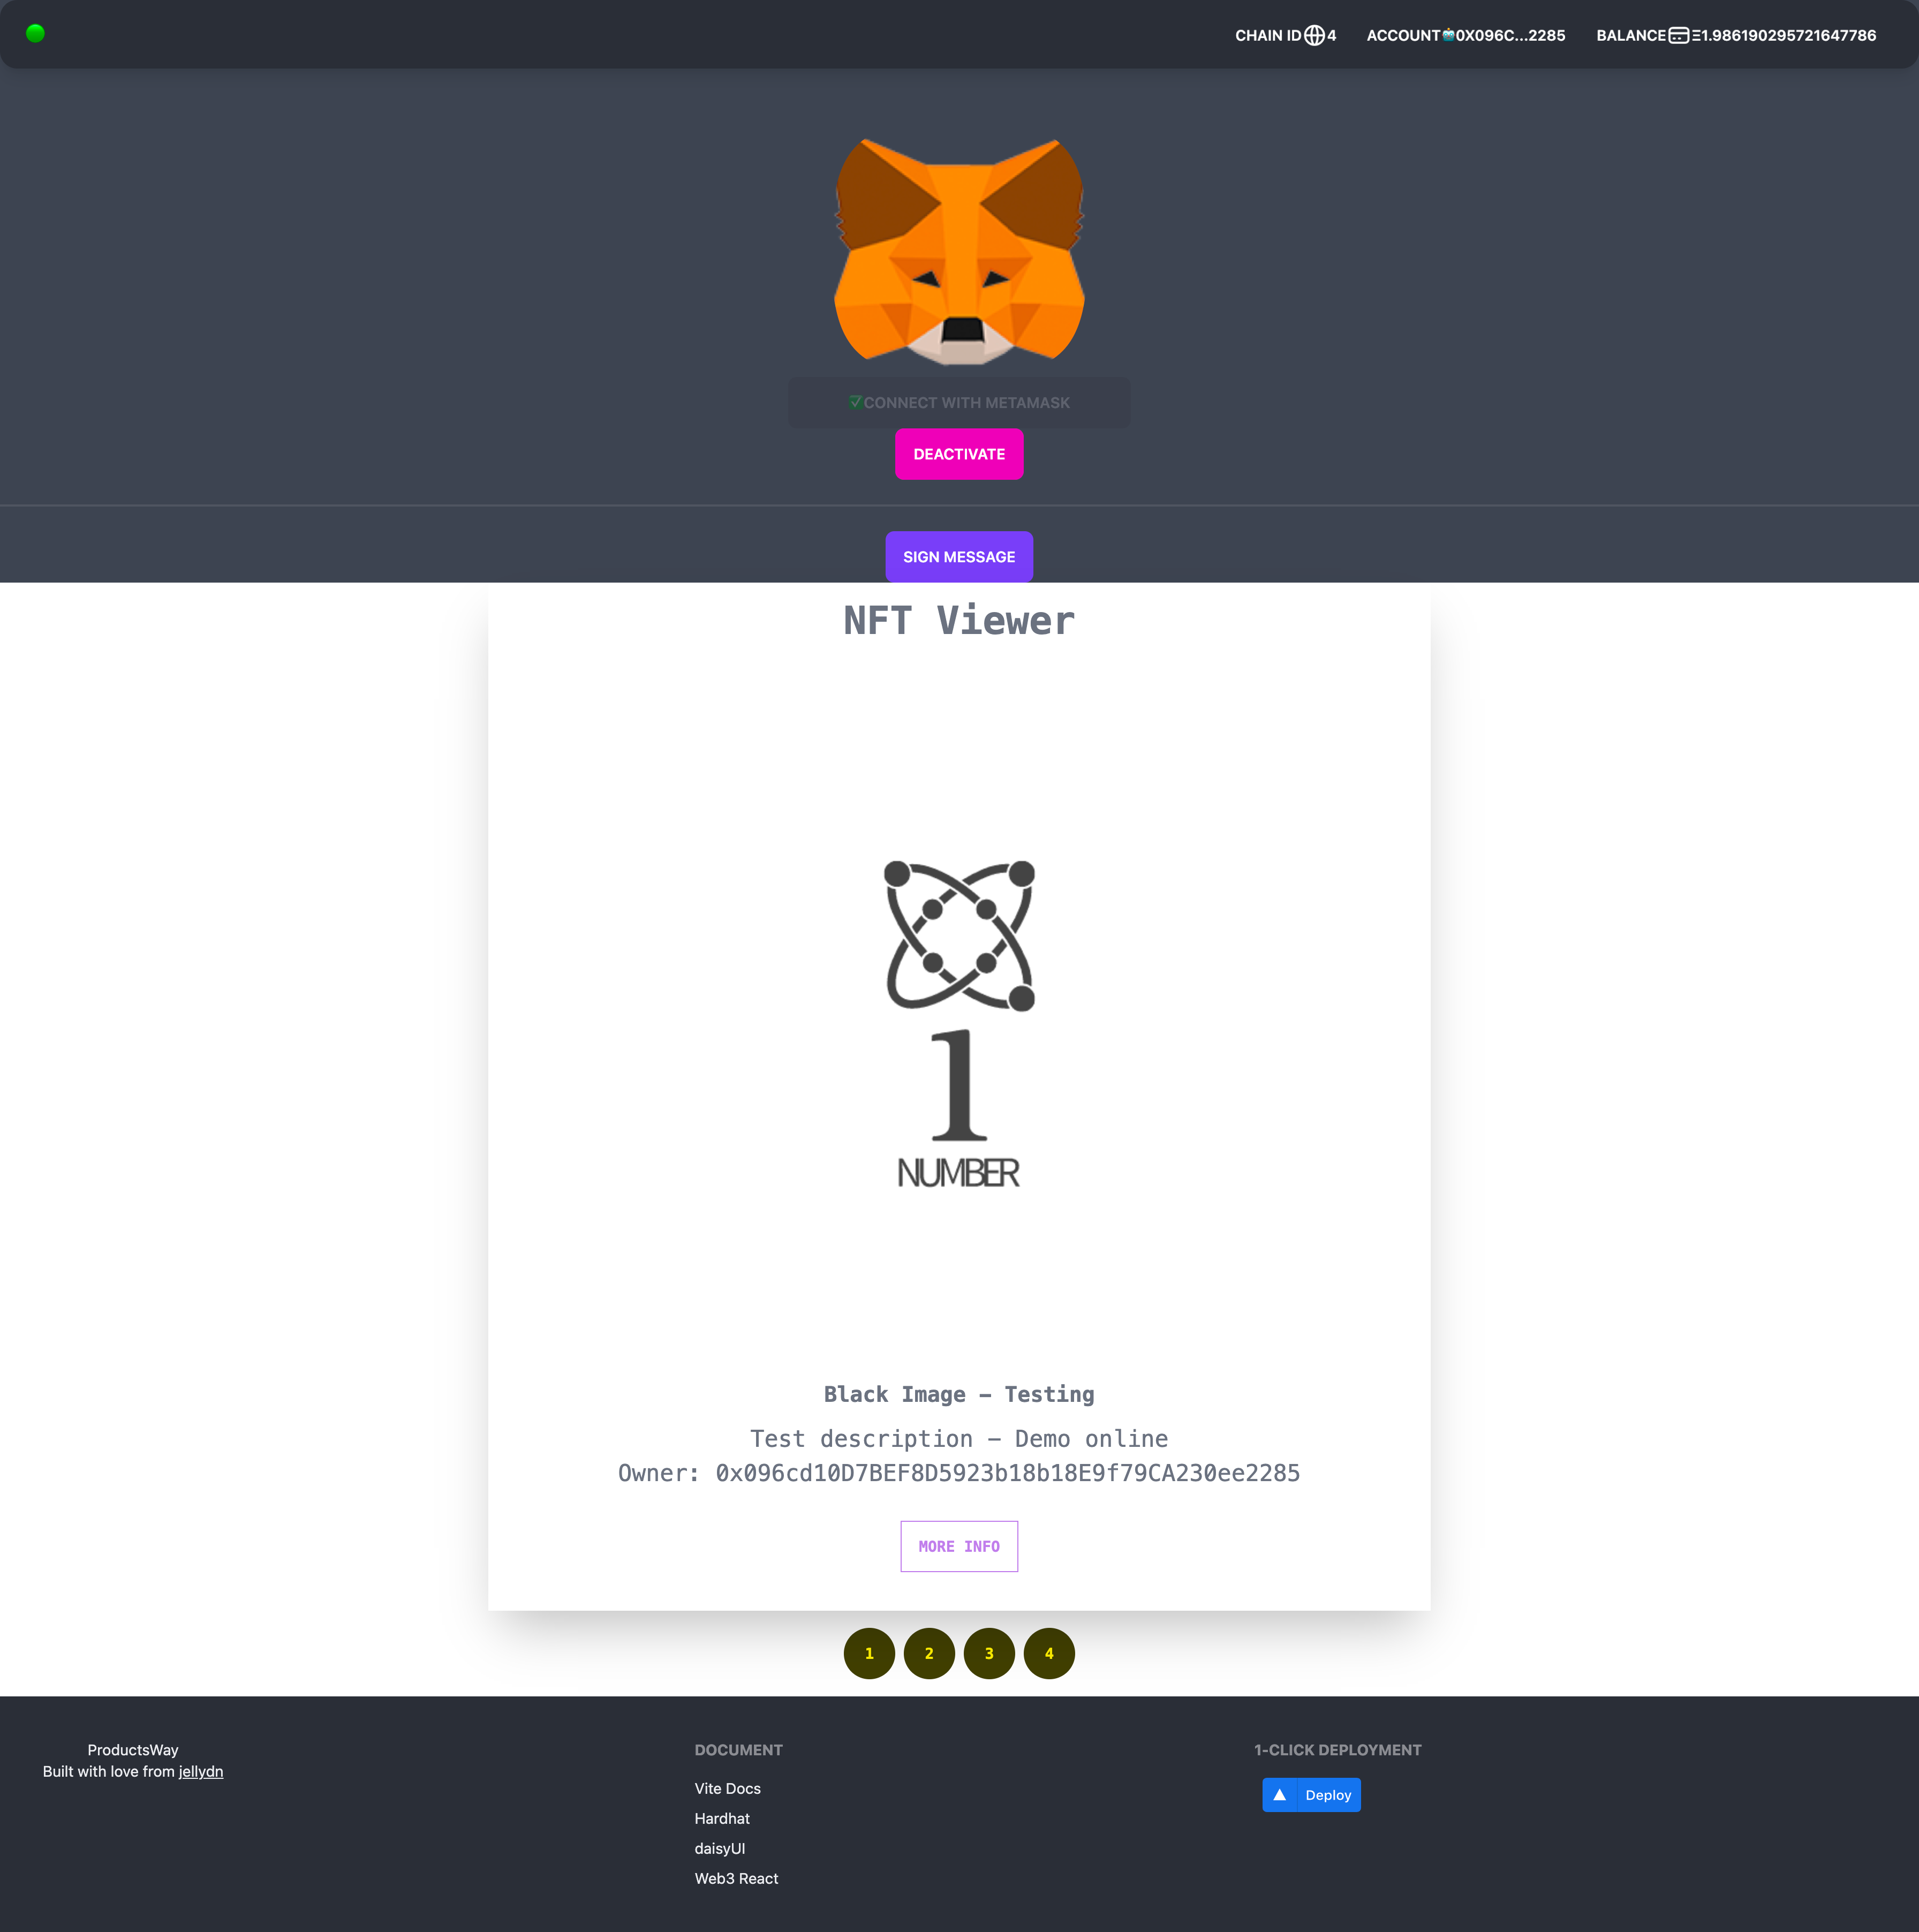Screen dimensions: 1919x1932
Task: Open the daisyUI footer link
Action: [720, 1848]
